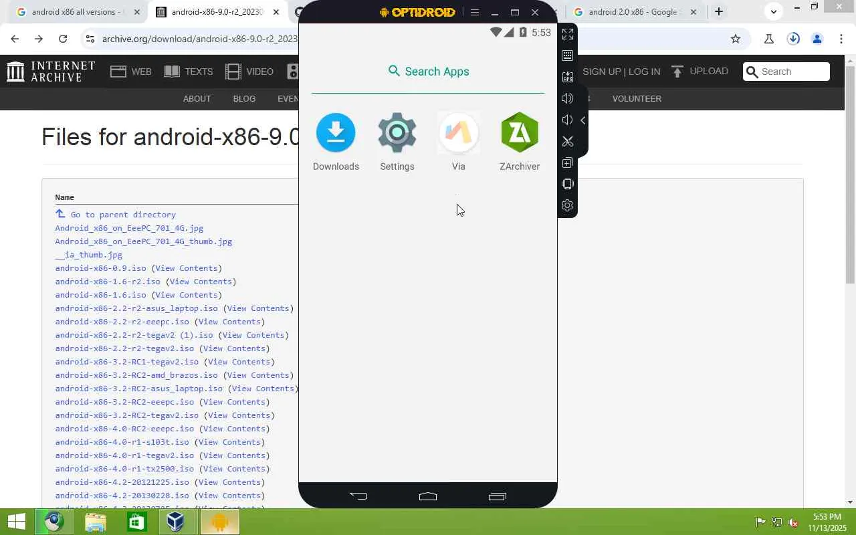This screenshot has width=856, height=535.
Task: View Contents of android-x86-3.2-RC2-amd_brazos.iso
Action: point(258,375)
